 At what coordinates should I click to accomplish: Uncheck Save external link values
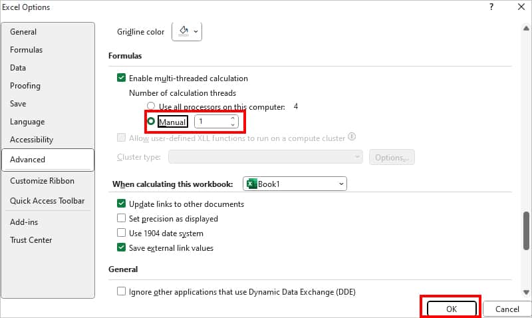121,248
